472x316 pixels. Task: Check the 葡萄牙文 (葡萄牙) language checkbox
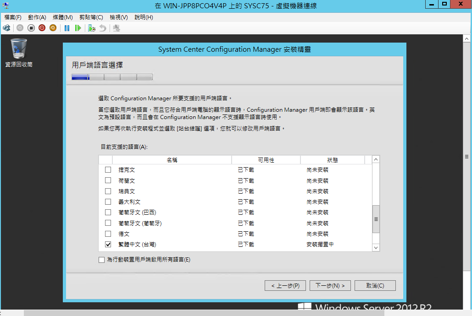(108, 223)
